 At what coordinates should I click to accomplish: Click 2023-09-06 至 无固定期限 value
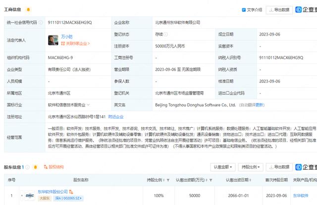pos(178,69)
